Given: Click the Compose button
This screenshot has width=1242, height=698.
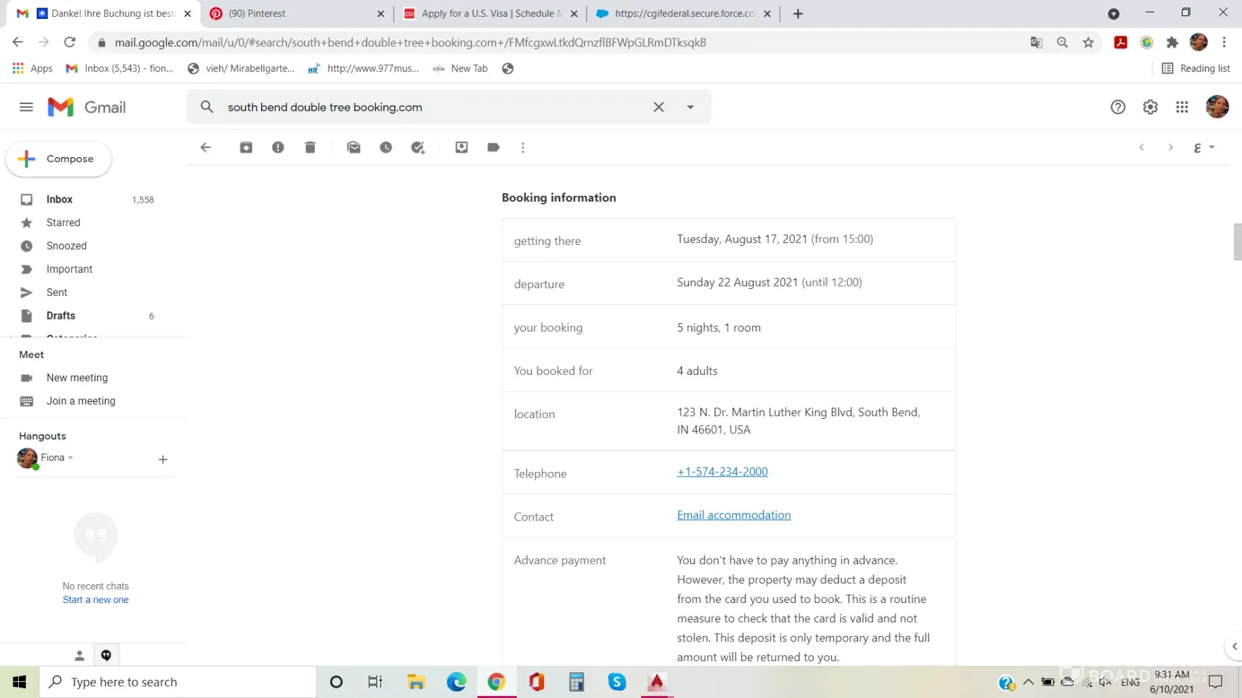Looking at the screenshot, I should [59, 159].
